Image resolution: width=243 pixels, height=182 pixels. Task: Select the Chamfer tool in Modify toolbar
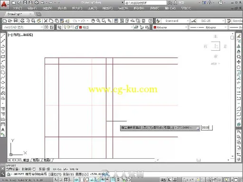239,109
